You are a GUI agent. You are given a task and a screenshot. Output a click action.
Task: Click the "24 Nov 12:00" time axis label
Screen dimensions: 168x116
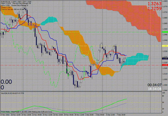[x=47, y=115]
